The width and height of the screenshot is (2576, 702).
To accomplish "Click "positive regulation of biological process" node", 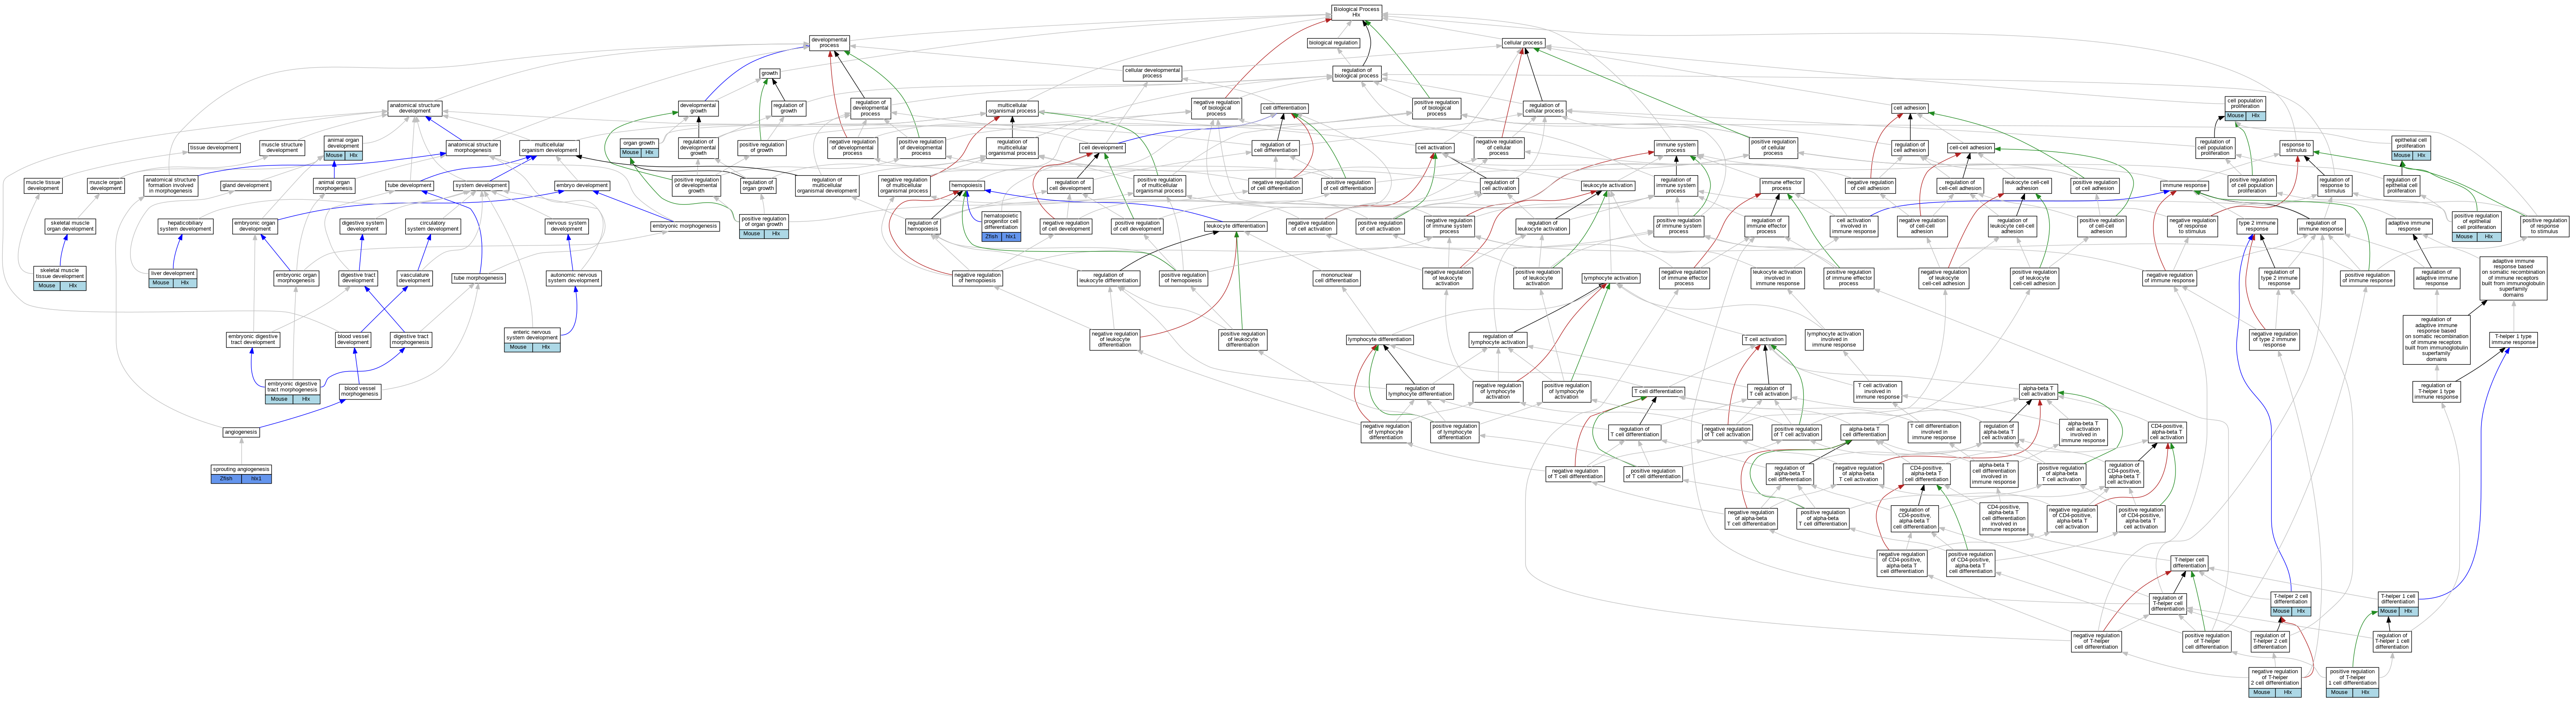I will point(1437,108).
